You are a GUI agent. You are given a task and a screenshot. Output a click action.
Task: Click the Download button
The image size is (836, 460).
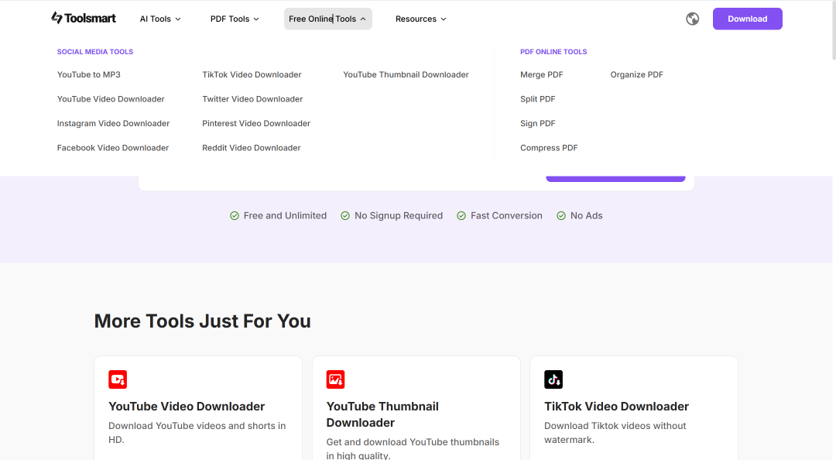click(x=748, y=19)
